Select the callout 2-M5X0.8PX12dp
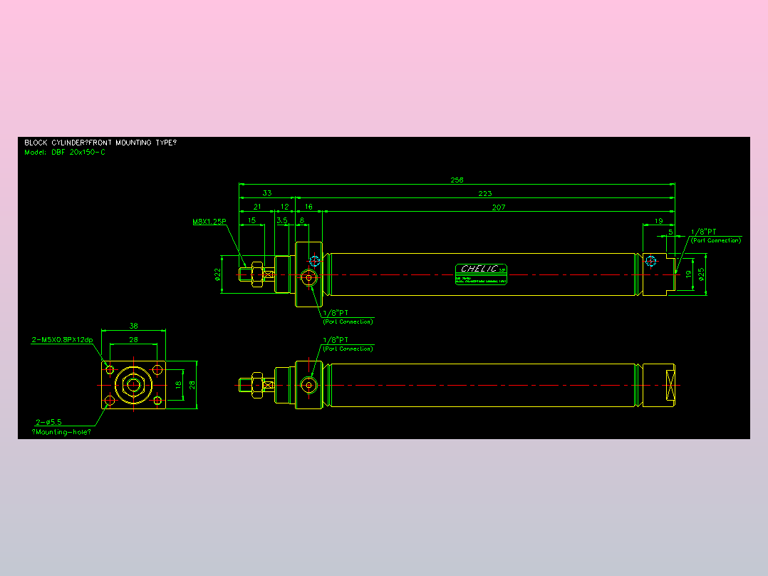This screenshot has height=576, width=768. pyautogui.click(x=62, y=340)
